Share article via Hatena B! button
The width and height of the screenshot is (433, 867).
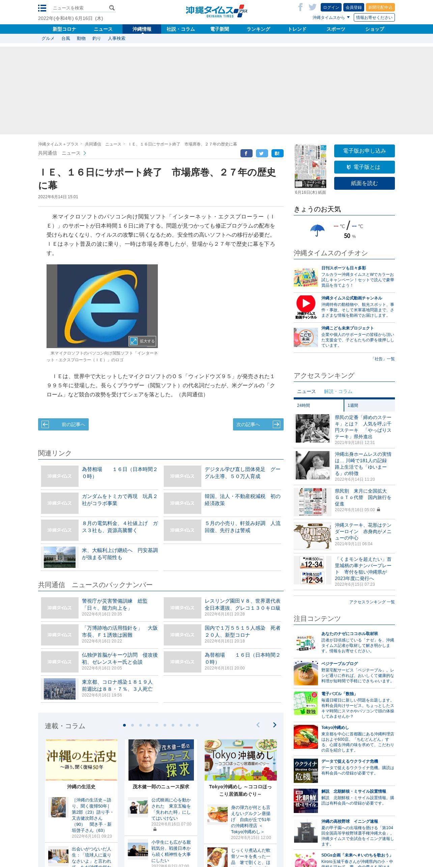pos(278,153)
